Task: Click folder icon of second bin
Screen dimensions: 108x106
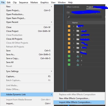Action: coord(78,31)
